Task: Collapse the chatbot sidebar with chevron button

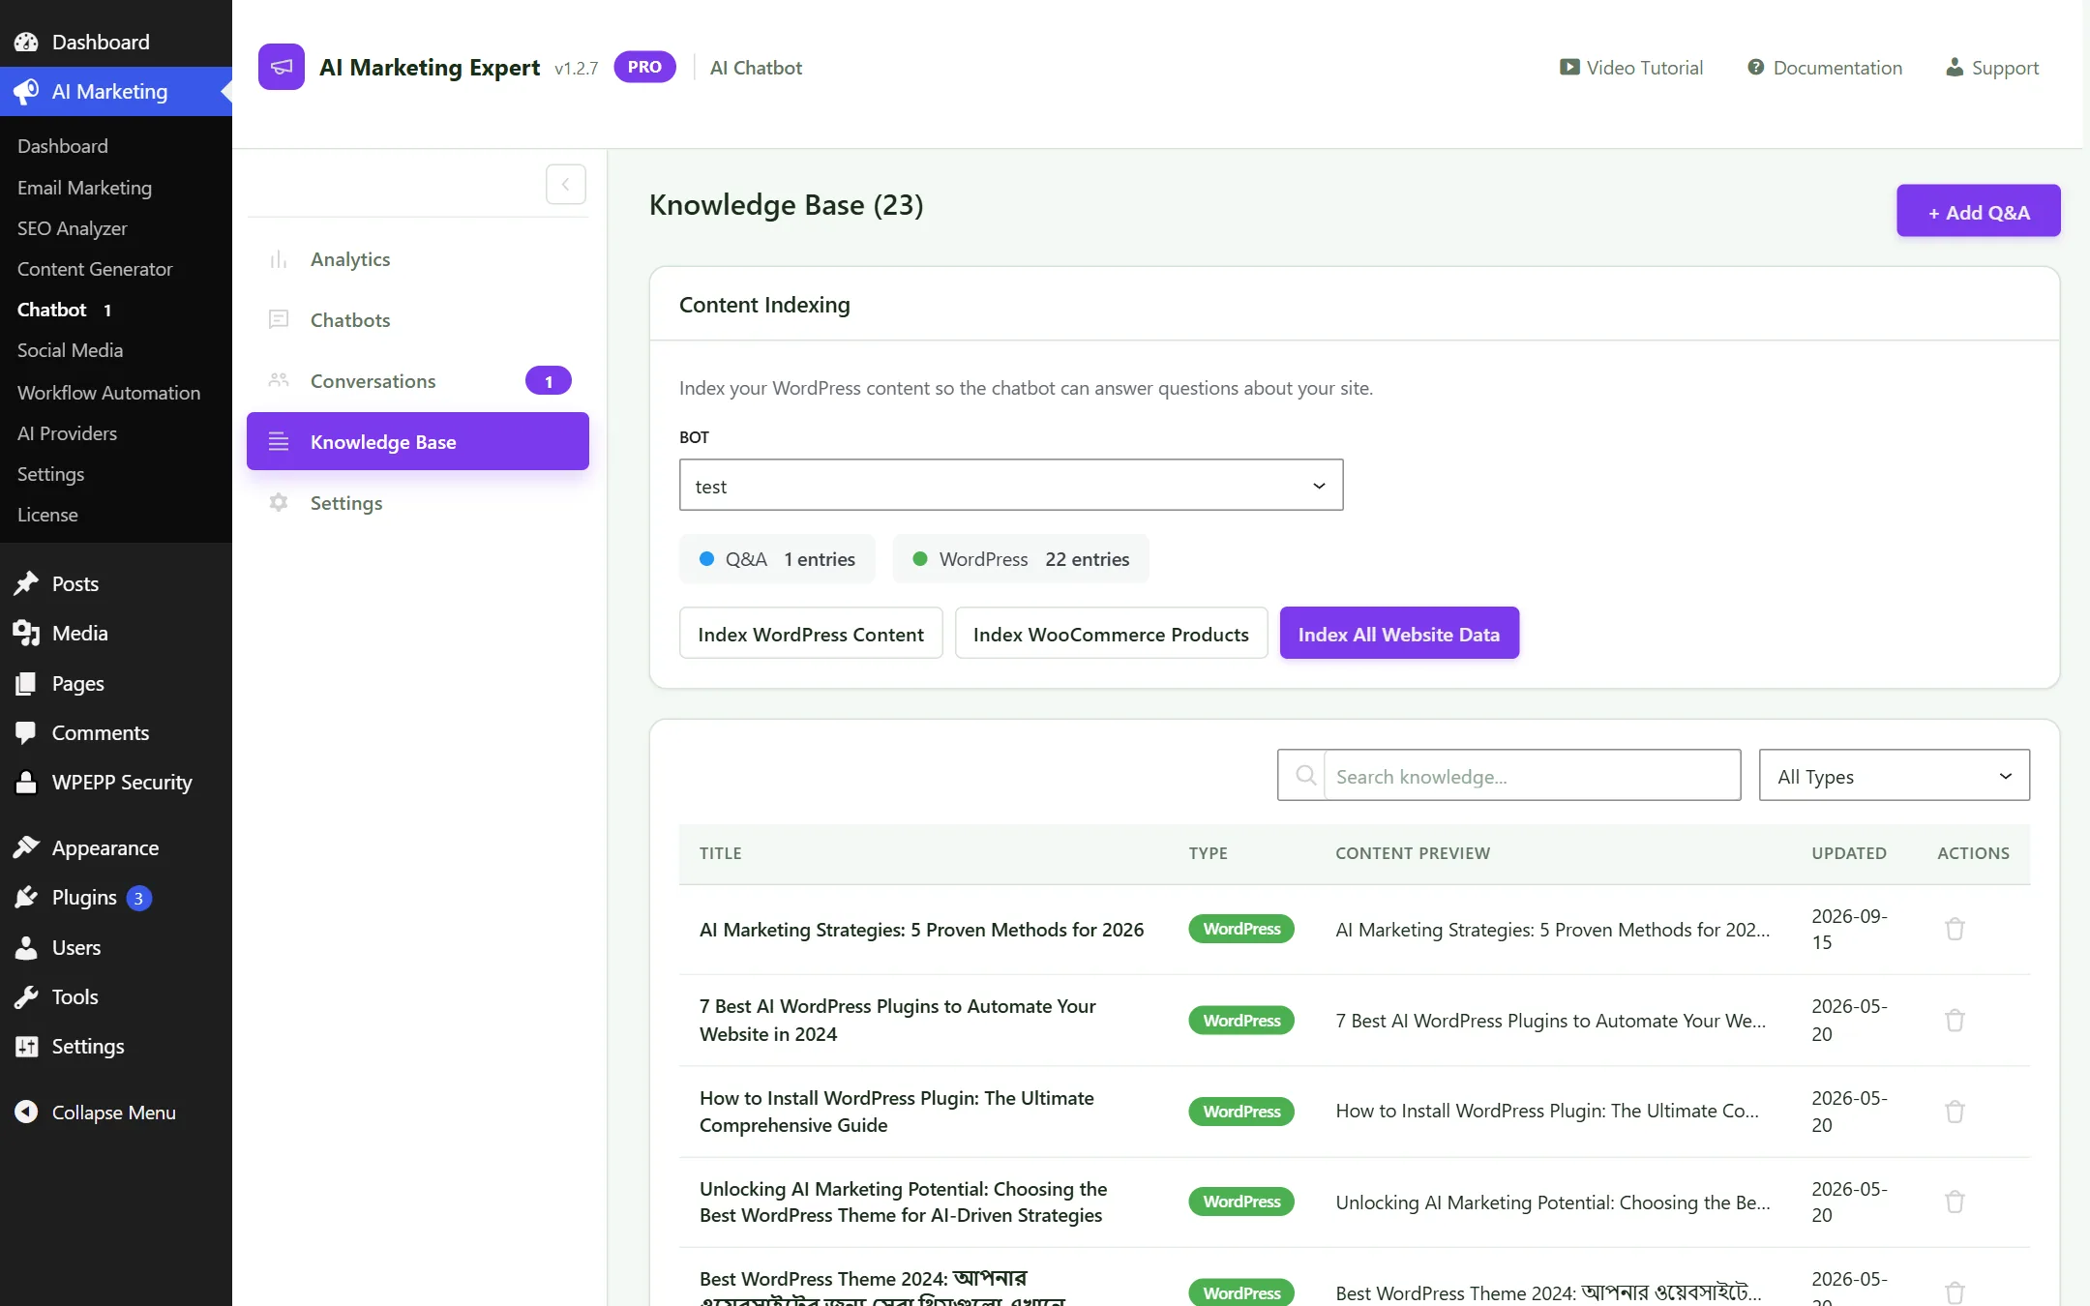Action: click(x=566, y=184)
